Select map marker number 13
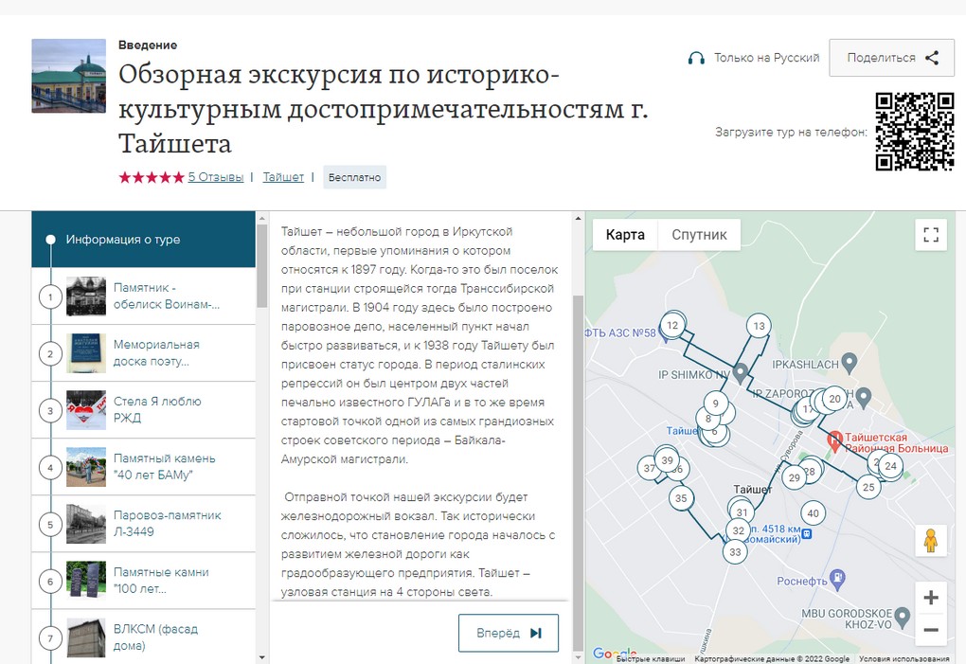This screenshot has height=664, width=966. (x=758, y=326)
